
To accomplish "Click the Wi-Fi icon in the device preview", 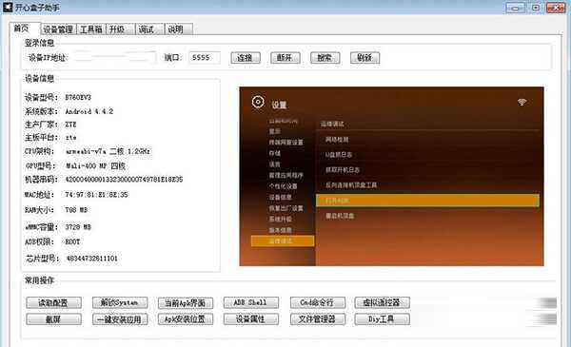I will [522, 103].
